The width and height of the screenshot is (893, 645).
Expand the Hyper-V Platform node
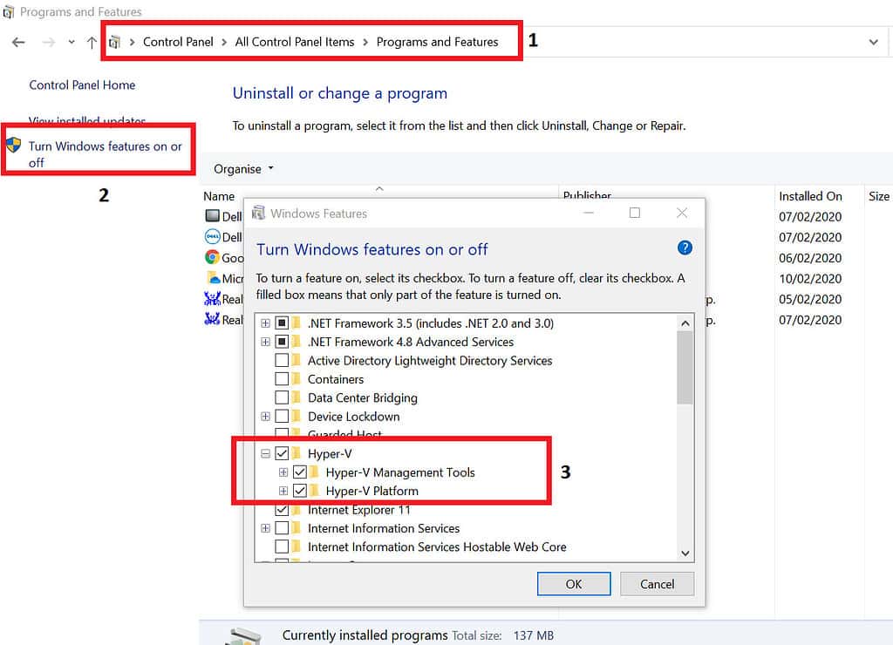coord(283,491)
